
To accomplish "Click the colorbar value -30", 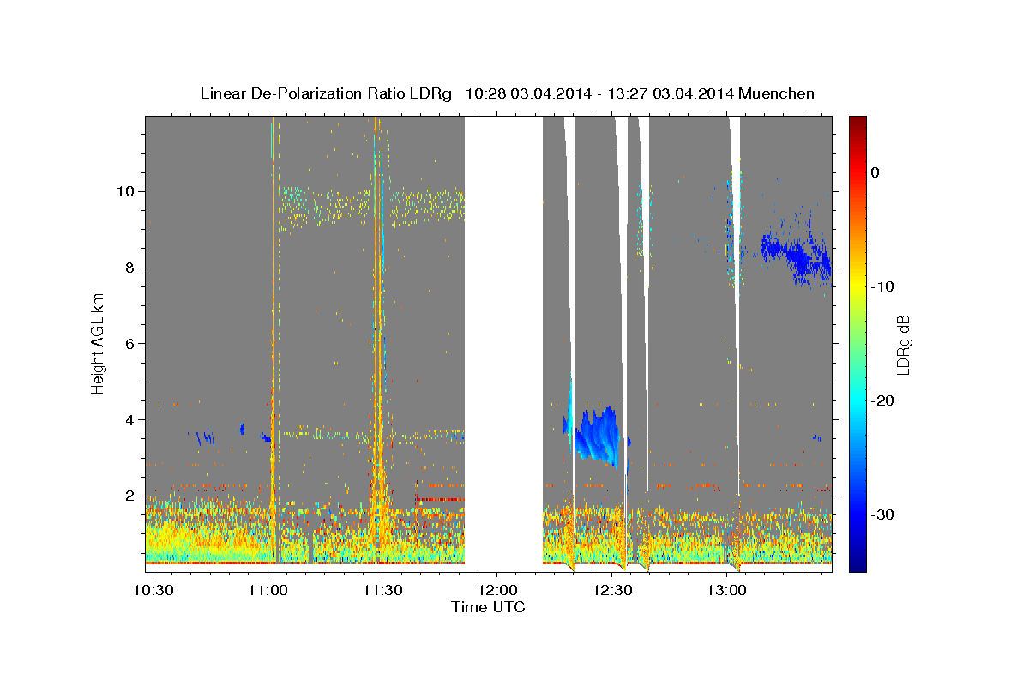I will [884, 514].
